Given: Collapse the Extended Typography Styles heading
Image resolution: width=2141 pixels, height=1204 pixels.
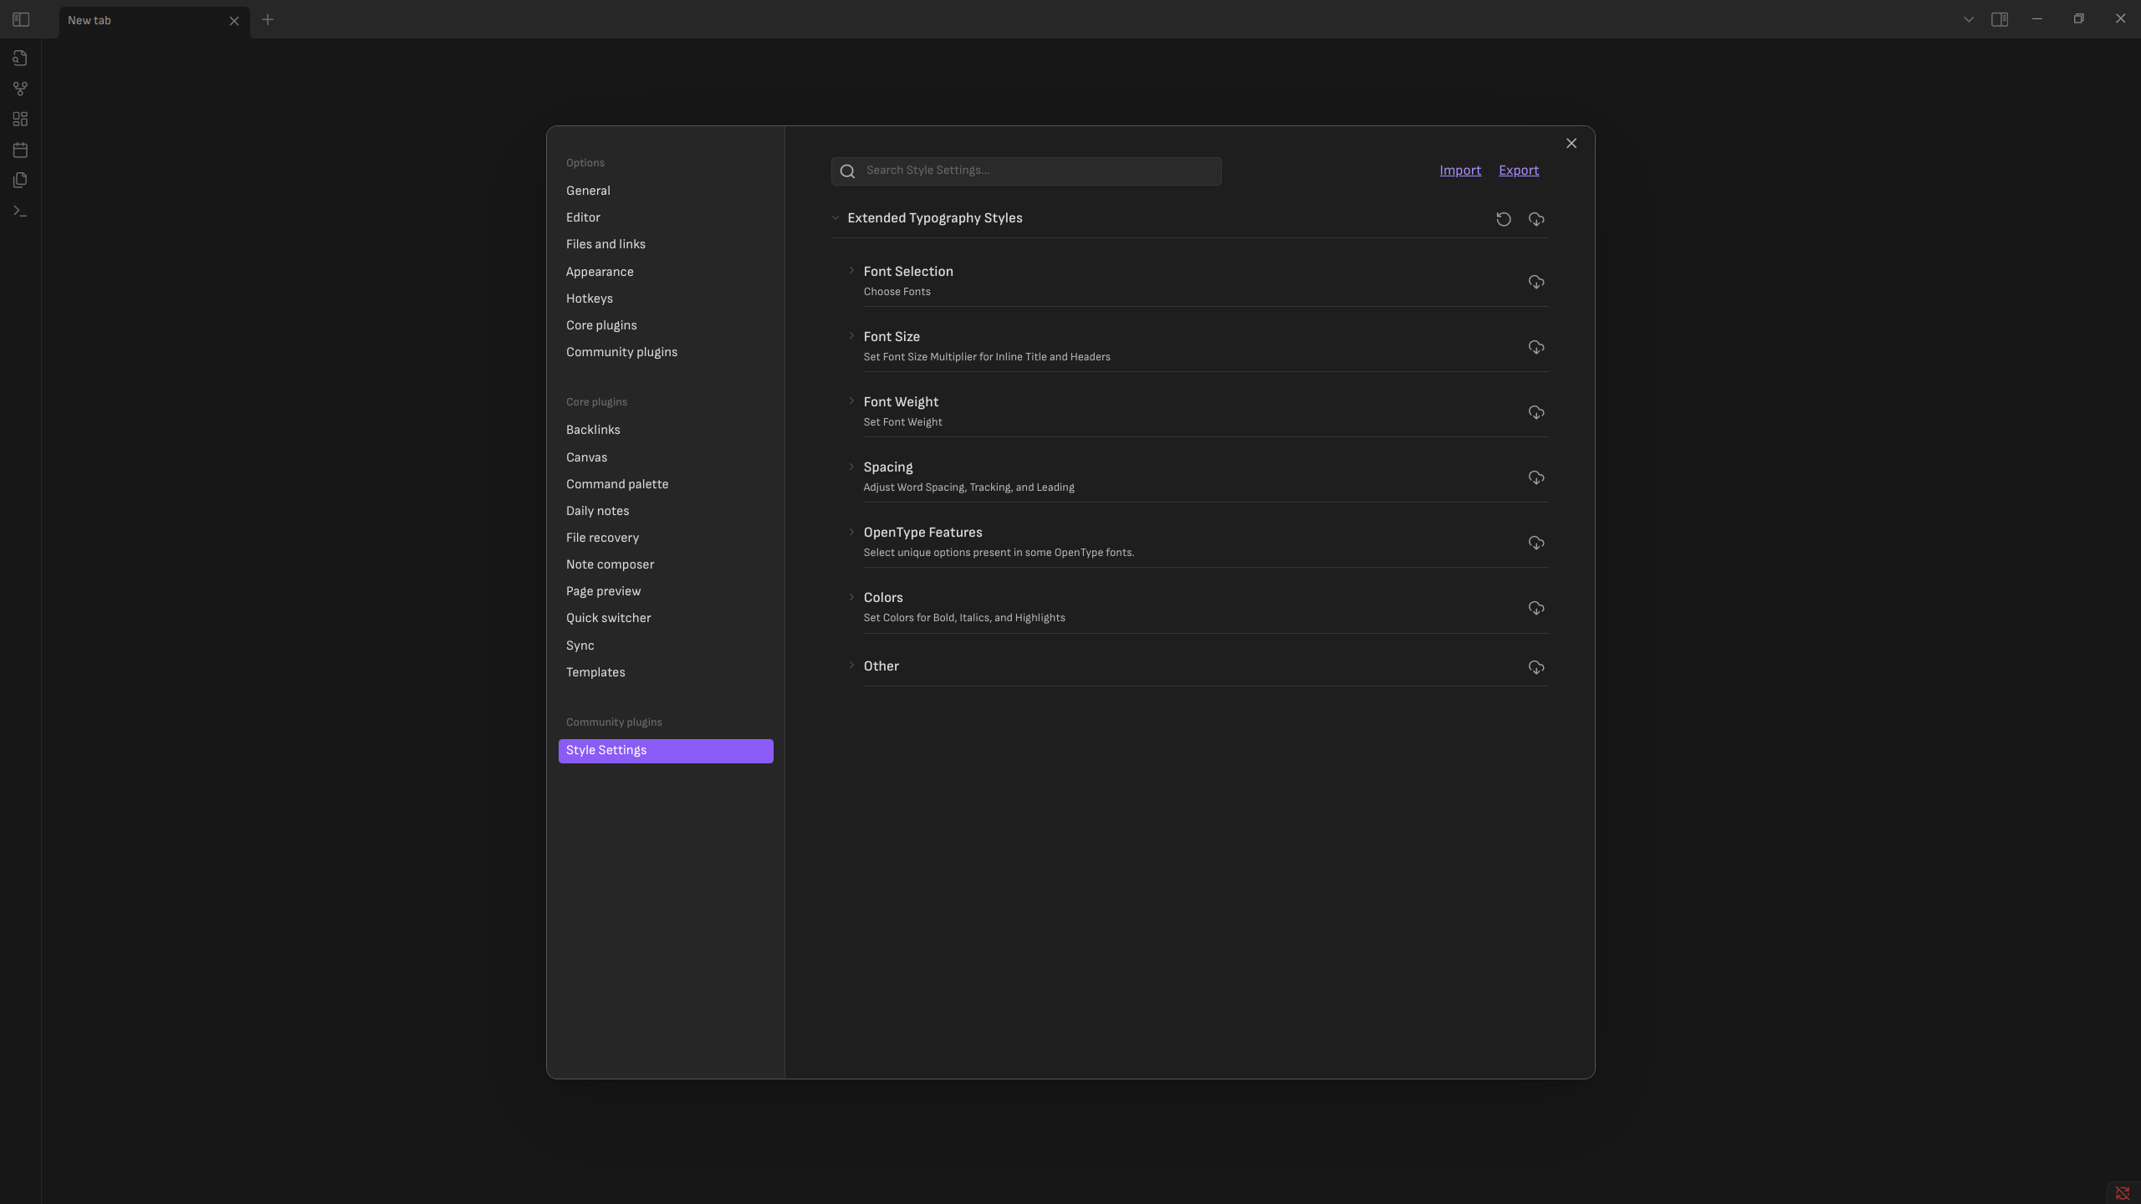Looking at the screenshot, I should point(934,218).
